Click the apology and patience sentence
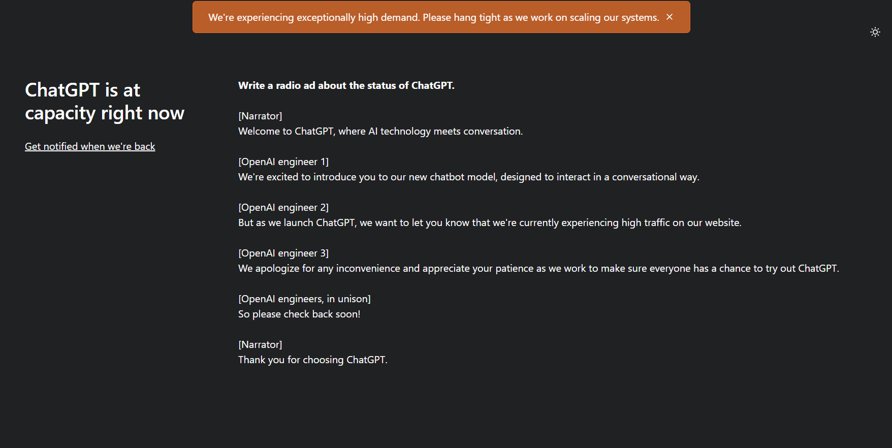 pyautogui.click(x=538, y=268)
